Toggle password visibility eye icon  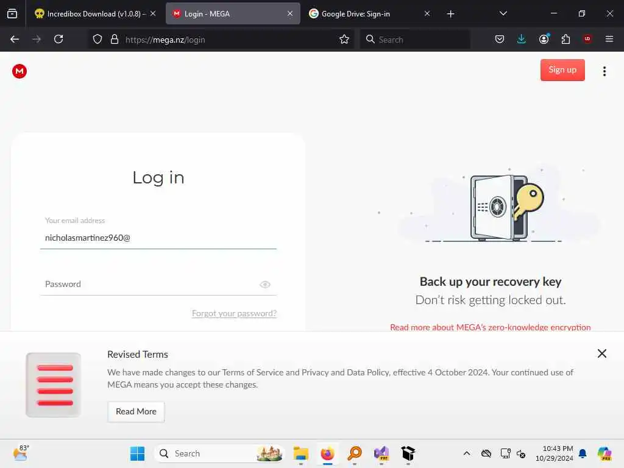point(265,284)
